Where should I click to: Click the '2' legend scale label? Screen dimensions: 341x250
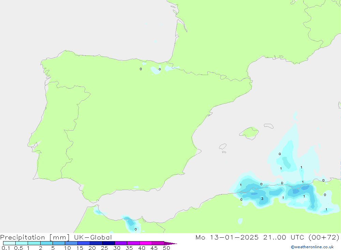pos(41,248)
